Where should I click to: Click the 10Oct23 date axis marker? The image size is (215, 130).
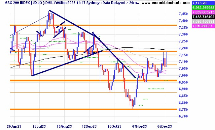(x=114, y=126)
